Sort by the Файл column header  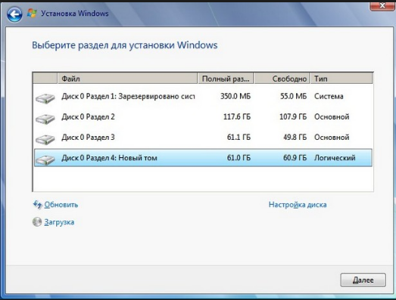click(x=127, y=79)
